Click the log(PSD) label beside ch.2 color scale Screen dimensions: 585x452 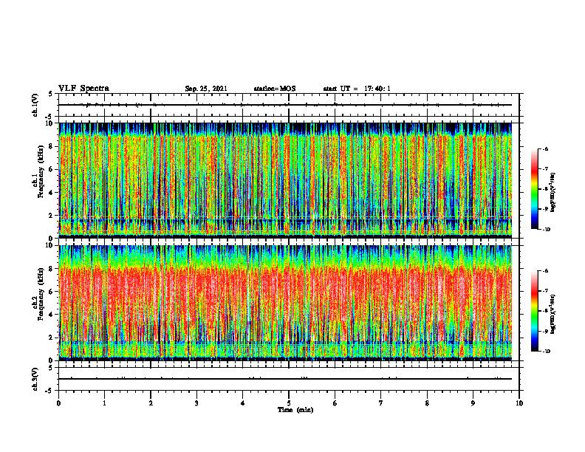553,315
